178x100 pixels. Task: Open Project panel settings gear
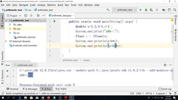tap(38, 16)
